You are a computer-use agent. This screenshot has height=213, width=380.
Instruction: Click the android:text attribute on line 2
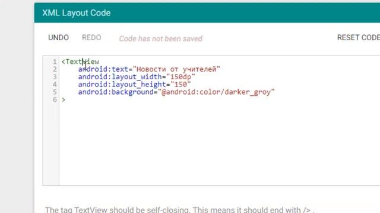103,69
